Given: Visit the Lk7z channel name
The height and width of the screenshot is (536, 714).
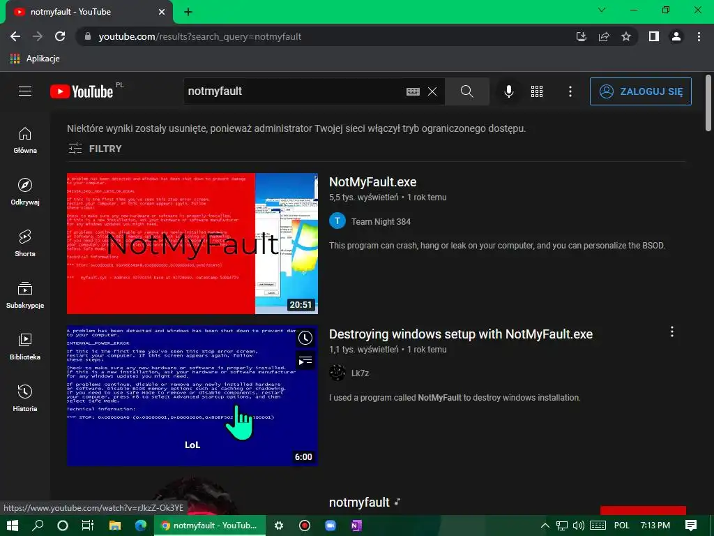Looking at the screenshot, I should click(360, 373).
